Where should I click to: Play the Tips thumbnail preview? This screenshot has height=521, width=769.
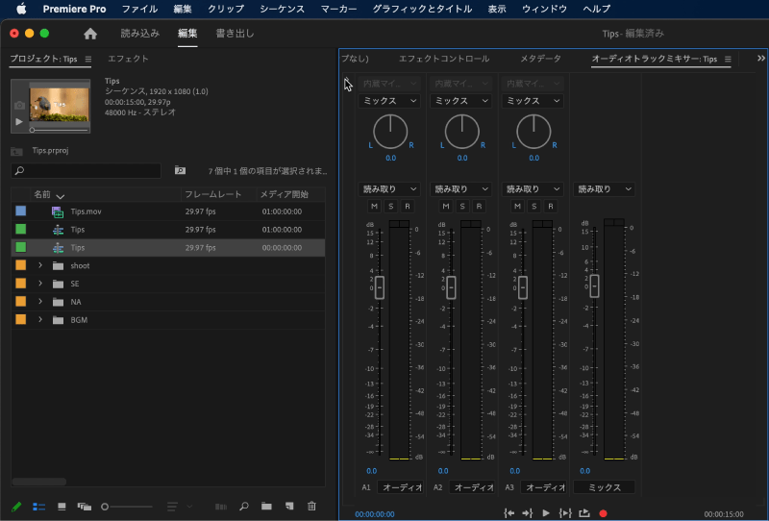click(x=18, y=122)
